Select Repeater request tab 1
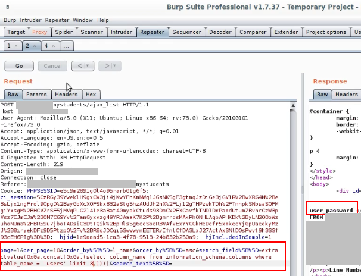361x276 pixels. click(9, 46)
